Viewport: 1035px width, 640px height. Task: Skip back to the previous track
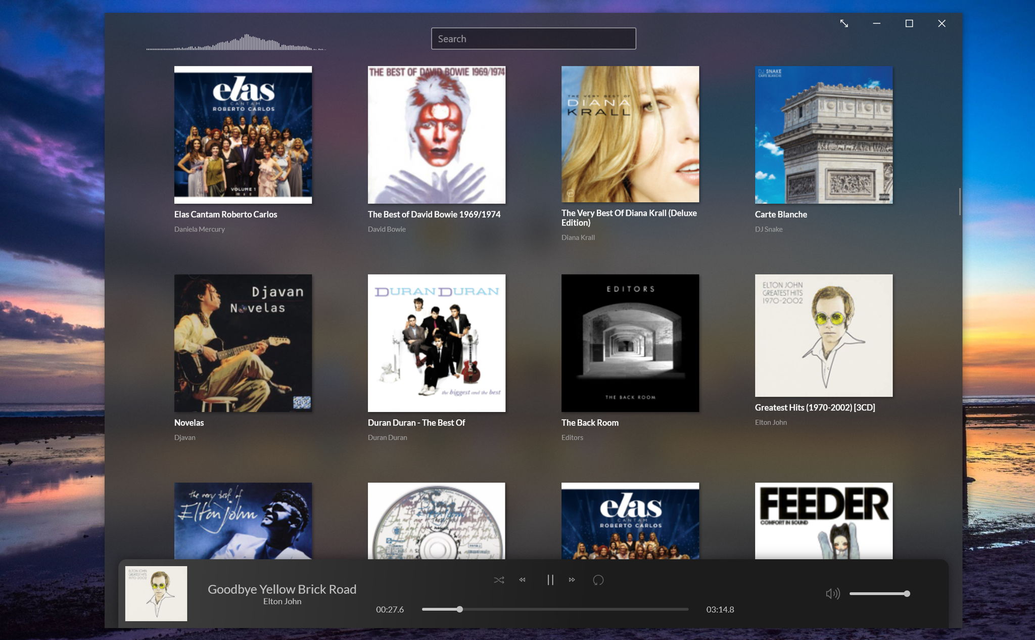tap(523, 580)
